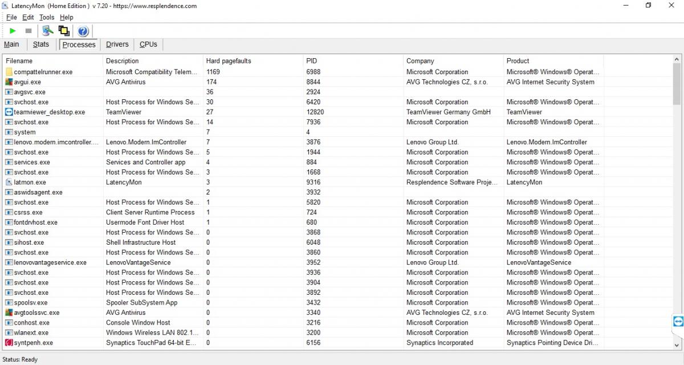Click the 'Microsoft Compatibility Telem...' description

(152, 72)
